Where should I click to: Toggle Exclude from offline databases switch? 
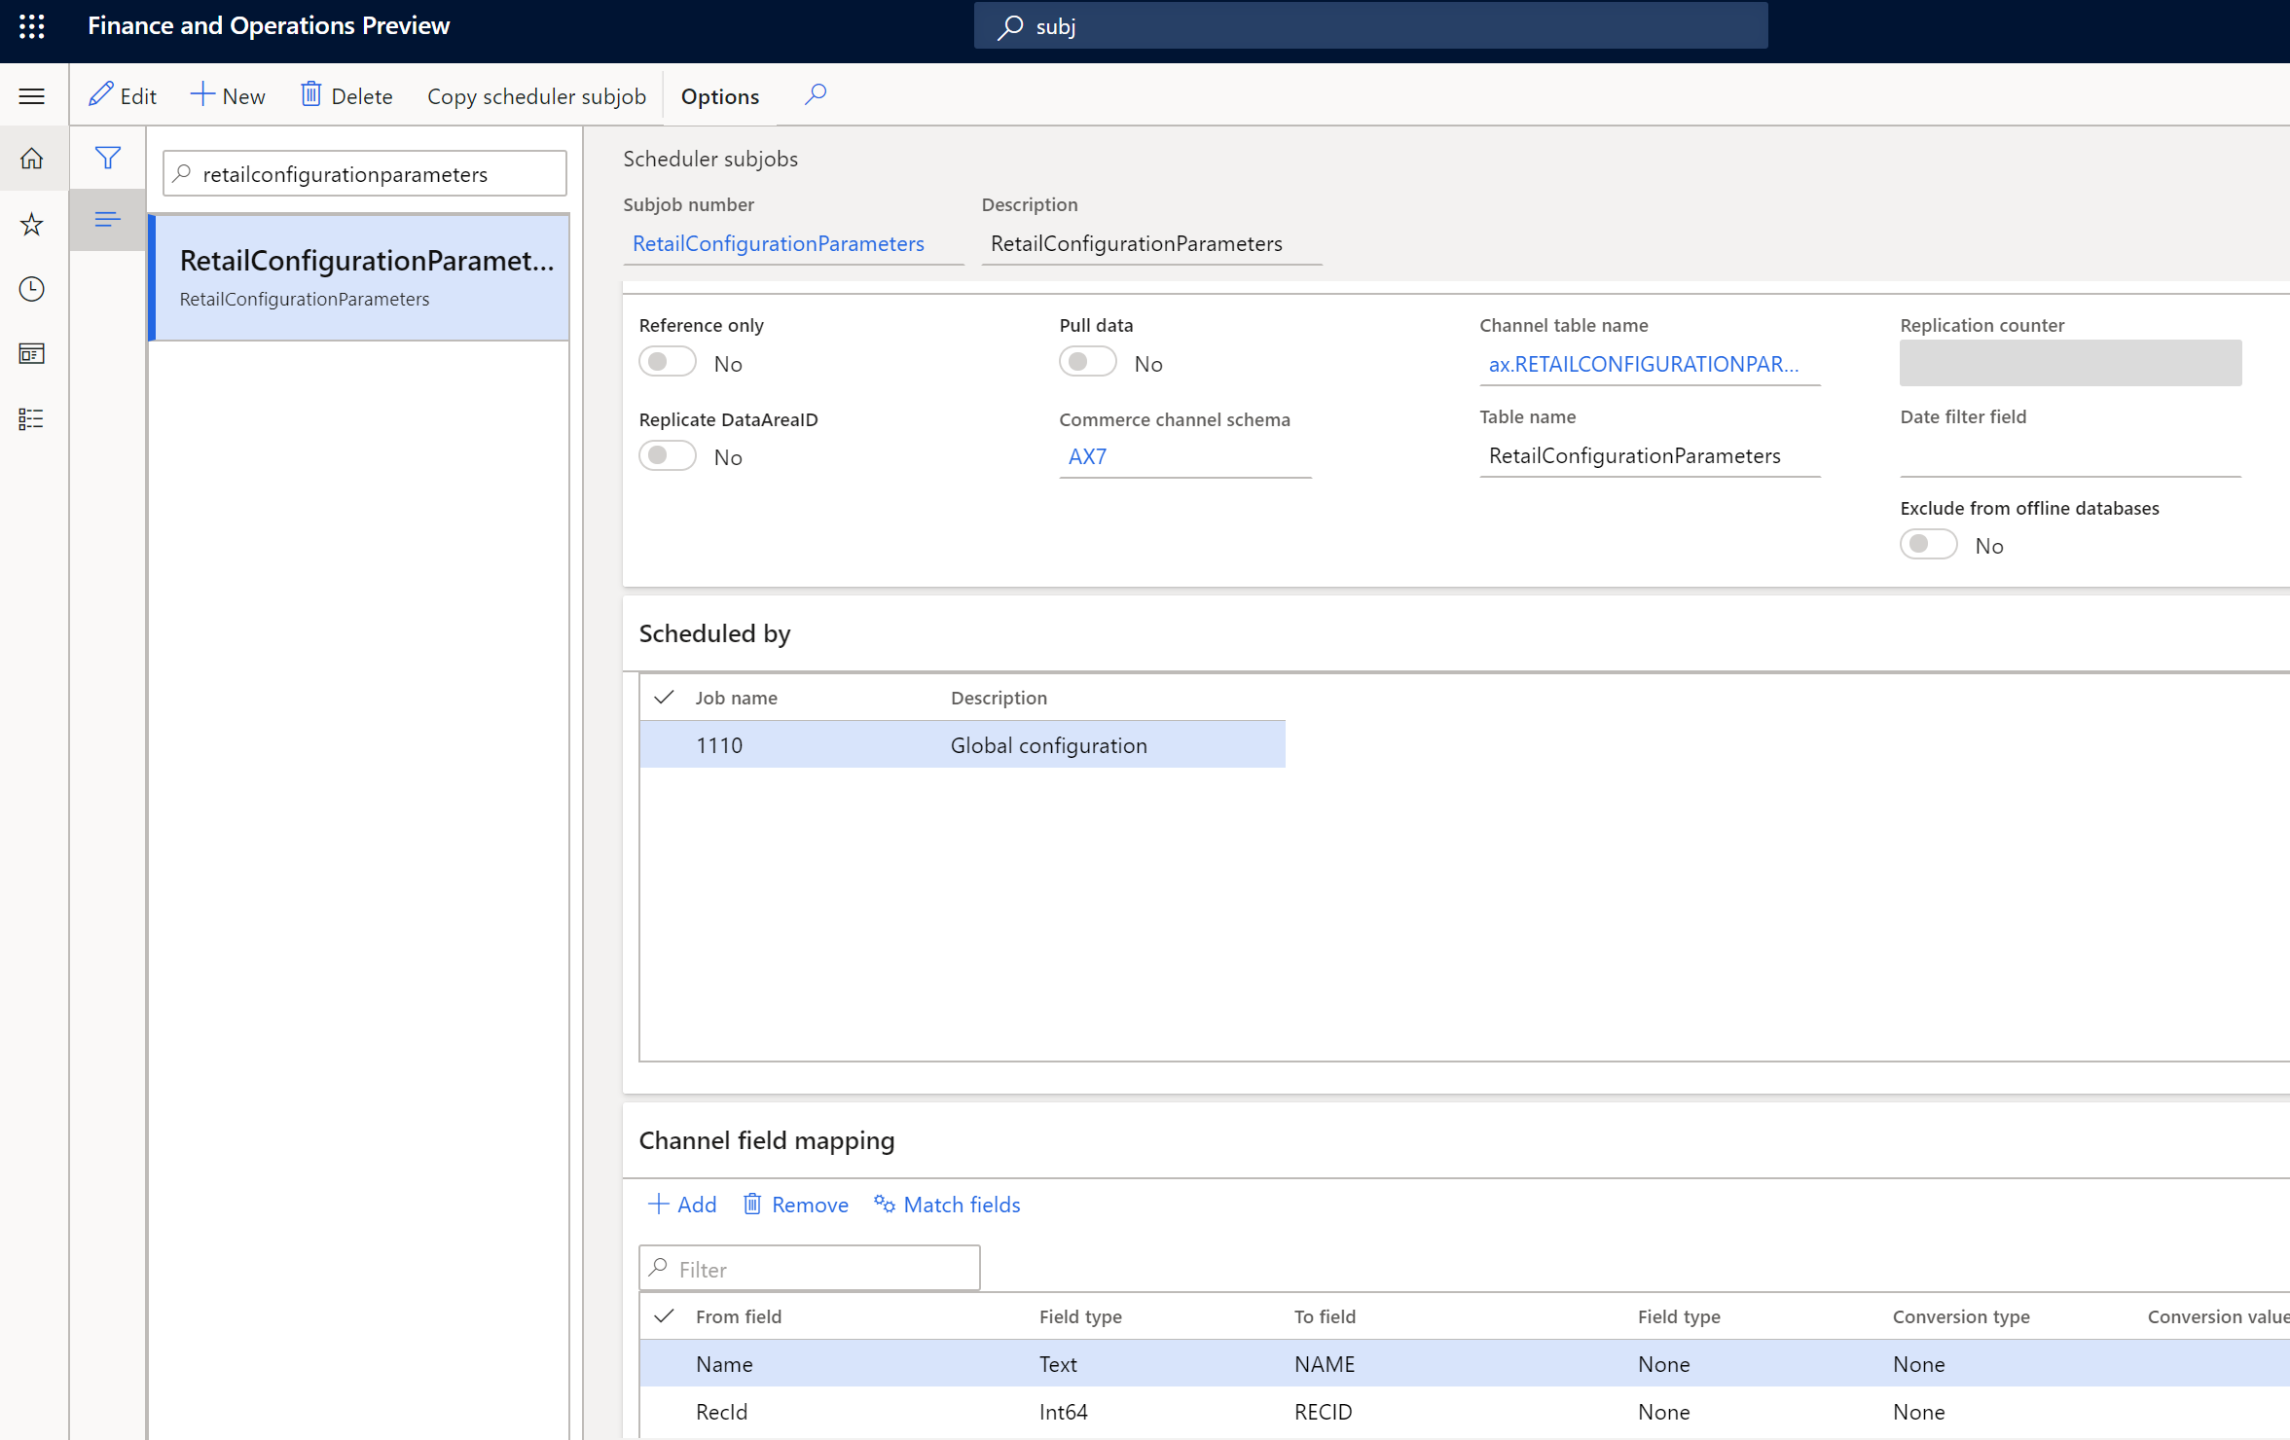(x=1929, y=544)
